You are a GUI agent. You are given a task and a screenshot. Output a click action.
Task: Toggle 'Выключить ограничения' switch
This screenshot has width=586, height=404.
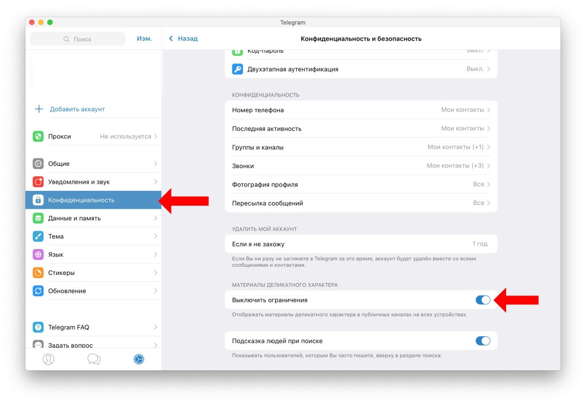pos(482,300)
